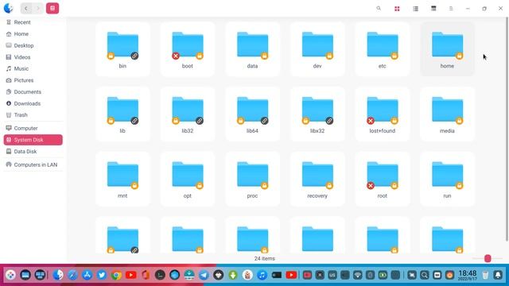509x286 pixels.
Task: Launch Twitter from the dock
Action: click(x=102, y=275)
